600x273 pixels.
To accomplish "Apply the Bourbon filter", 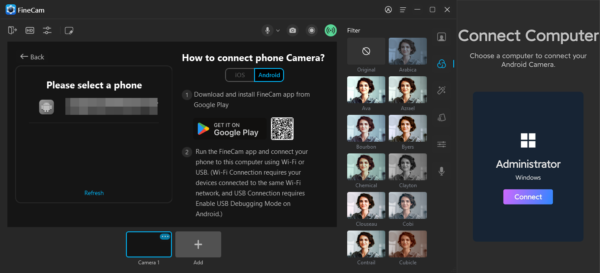I will click(x=366, y=128).
